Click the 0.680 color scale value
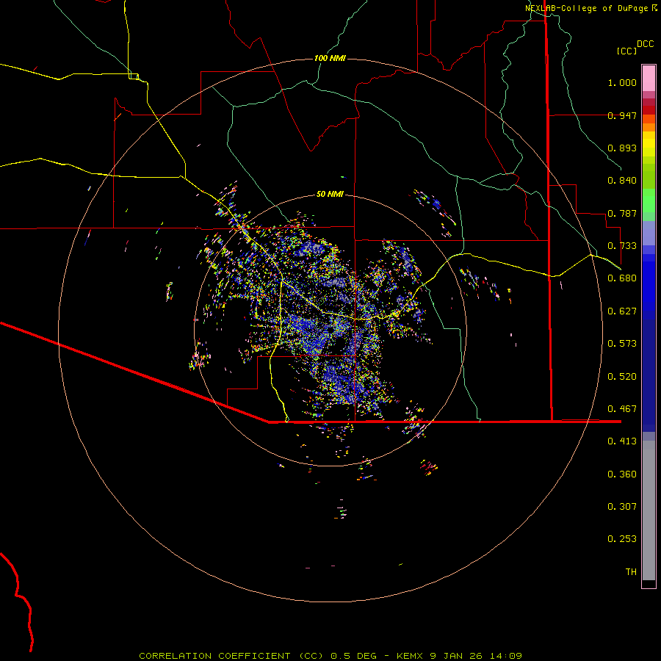 622,278
